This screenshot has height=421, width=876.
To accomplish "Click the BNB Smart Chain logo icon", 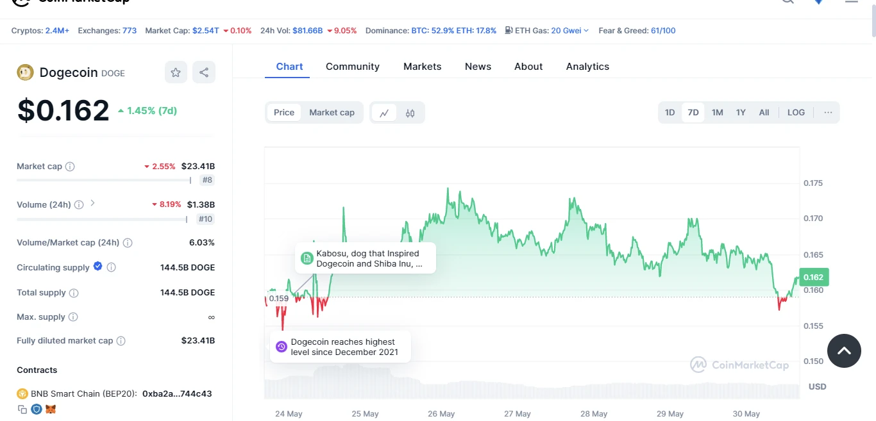I will (22, 393).
